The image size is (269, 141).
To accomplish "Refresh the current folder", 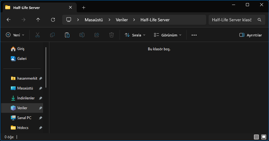I will 53,20.
